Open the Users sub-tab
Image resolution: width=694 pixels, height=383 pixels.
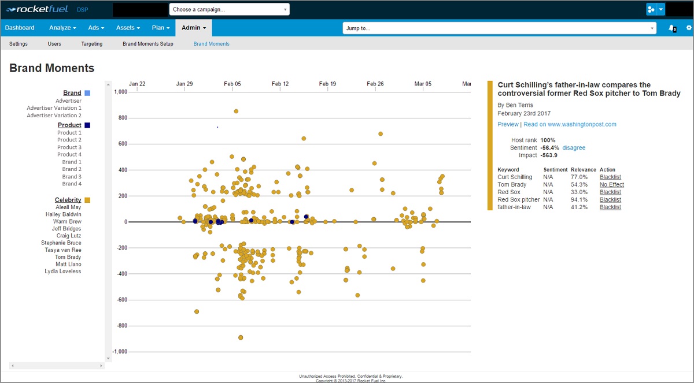click(54, 44)
